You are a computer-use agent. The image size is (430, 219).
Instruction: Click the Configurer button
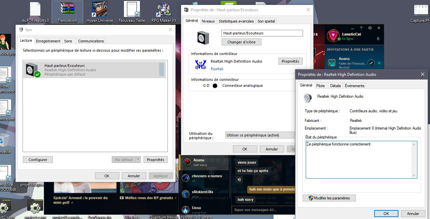pos(38,160)
